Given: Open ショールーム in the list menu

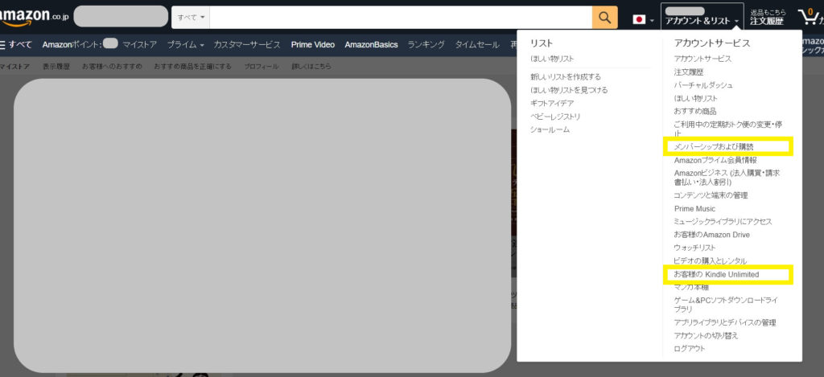Looking at the screenshot, I should point(550,129).
